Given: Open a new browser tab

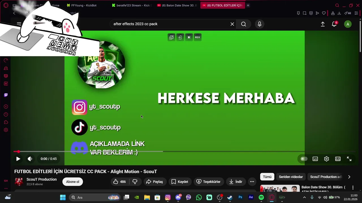Looking at the screenshot, I should pos(248,5).
